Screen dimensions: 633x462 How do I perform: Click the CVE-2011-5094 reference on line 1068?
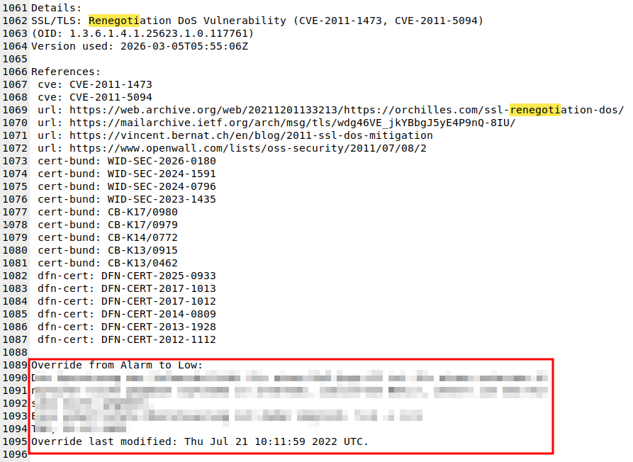[111, 97]
